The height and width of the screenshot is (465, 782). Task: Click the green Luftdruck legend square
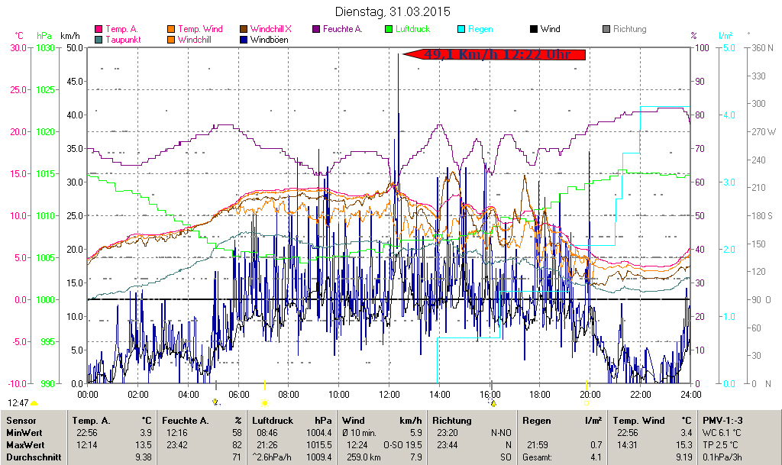pyautogui.click(x=389, y=29)
